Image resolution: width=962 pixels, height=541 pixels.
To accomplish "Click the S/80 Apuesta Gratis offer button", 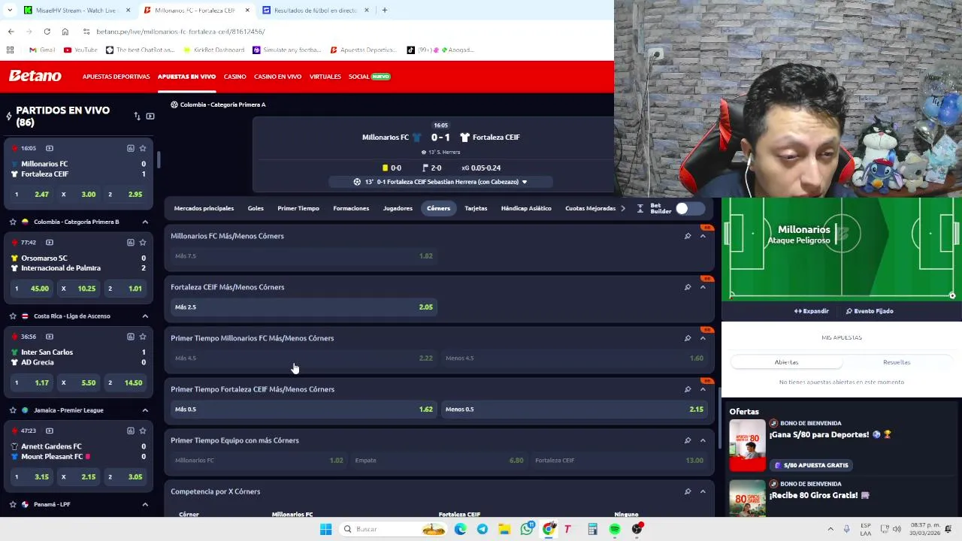I will pos(811,465).
